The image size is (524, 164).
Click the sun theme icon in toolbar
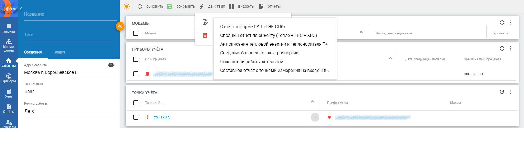tap(127, 6)
